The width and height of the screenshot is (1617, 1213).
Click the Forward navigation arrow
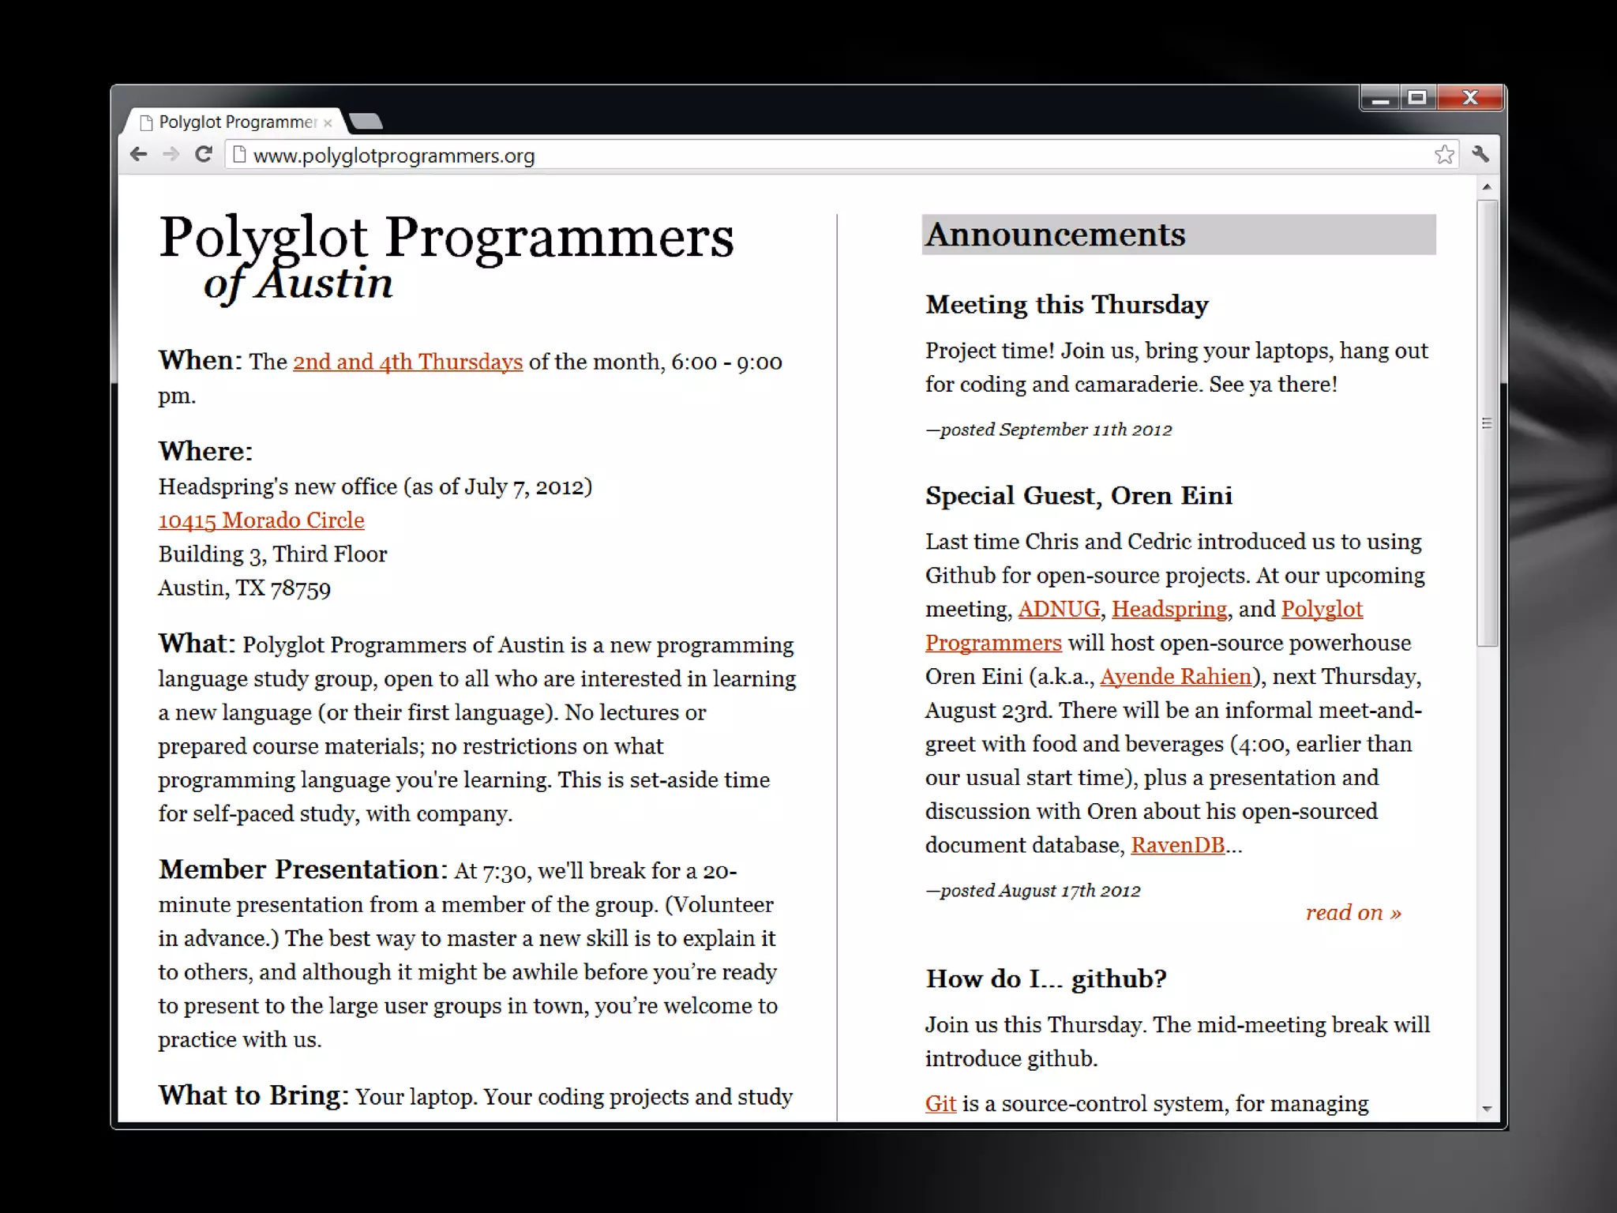[171, 155]
